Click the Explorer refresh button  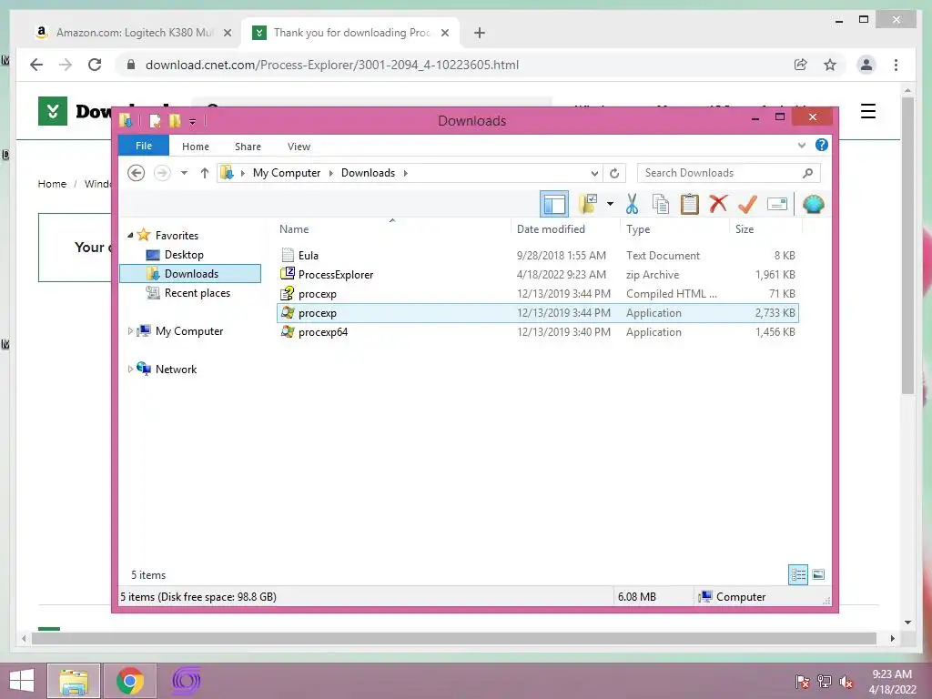click(614, 173)
